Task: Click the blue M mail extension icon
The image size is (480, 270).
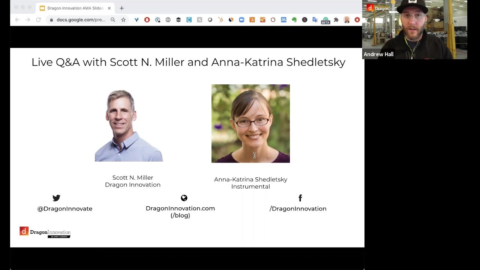Action: coord(283,20)
